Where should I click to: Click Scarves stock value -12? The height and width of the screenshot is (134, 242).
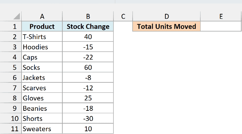(88, 88)
